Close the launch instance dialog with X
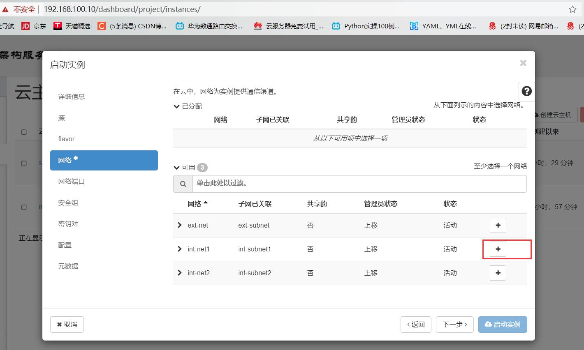Screen dimensions: 584x350 point(523,63)
